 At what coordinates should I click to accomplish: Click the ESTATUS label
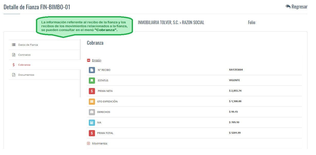[103, 80]
